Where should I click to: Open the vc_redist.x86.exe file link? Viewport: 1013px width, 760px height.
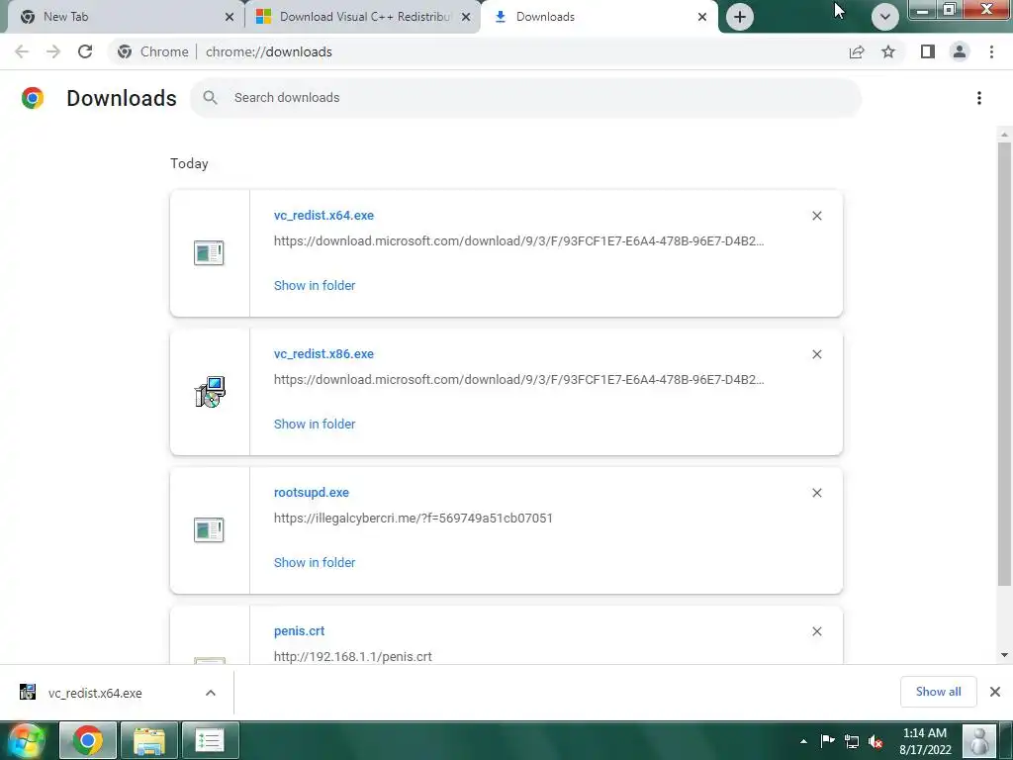click(x=323, y=353)
